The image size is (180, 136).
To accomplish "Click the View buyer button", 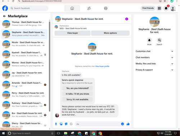I will click(x=72, y=33).
